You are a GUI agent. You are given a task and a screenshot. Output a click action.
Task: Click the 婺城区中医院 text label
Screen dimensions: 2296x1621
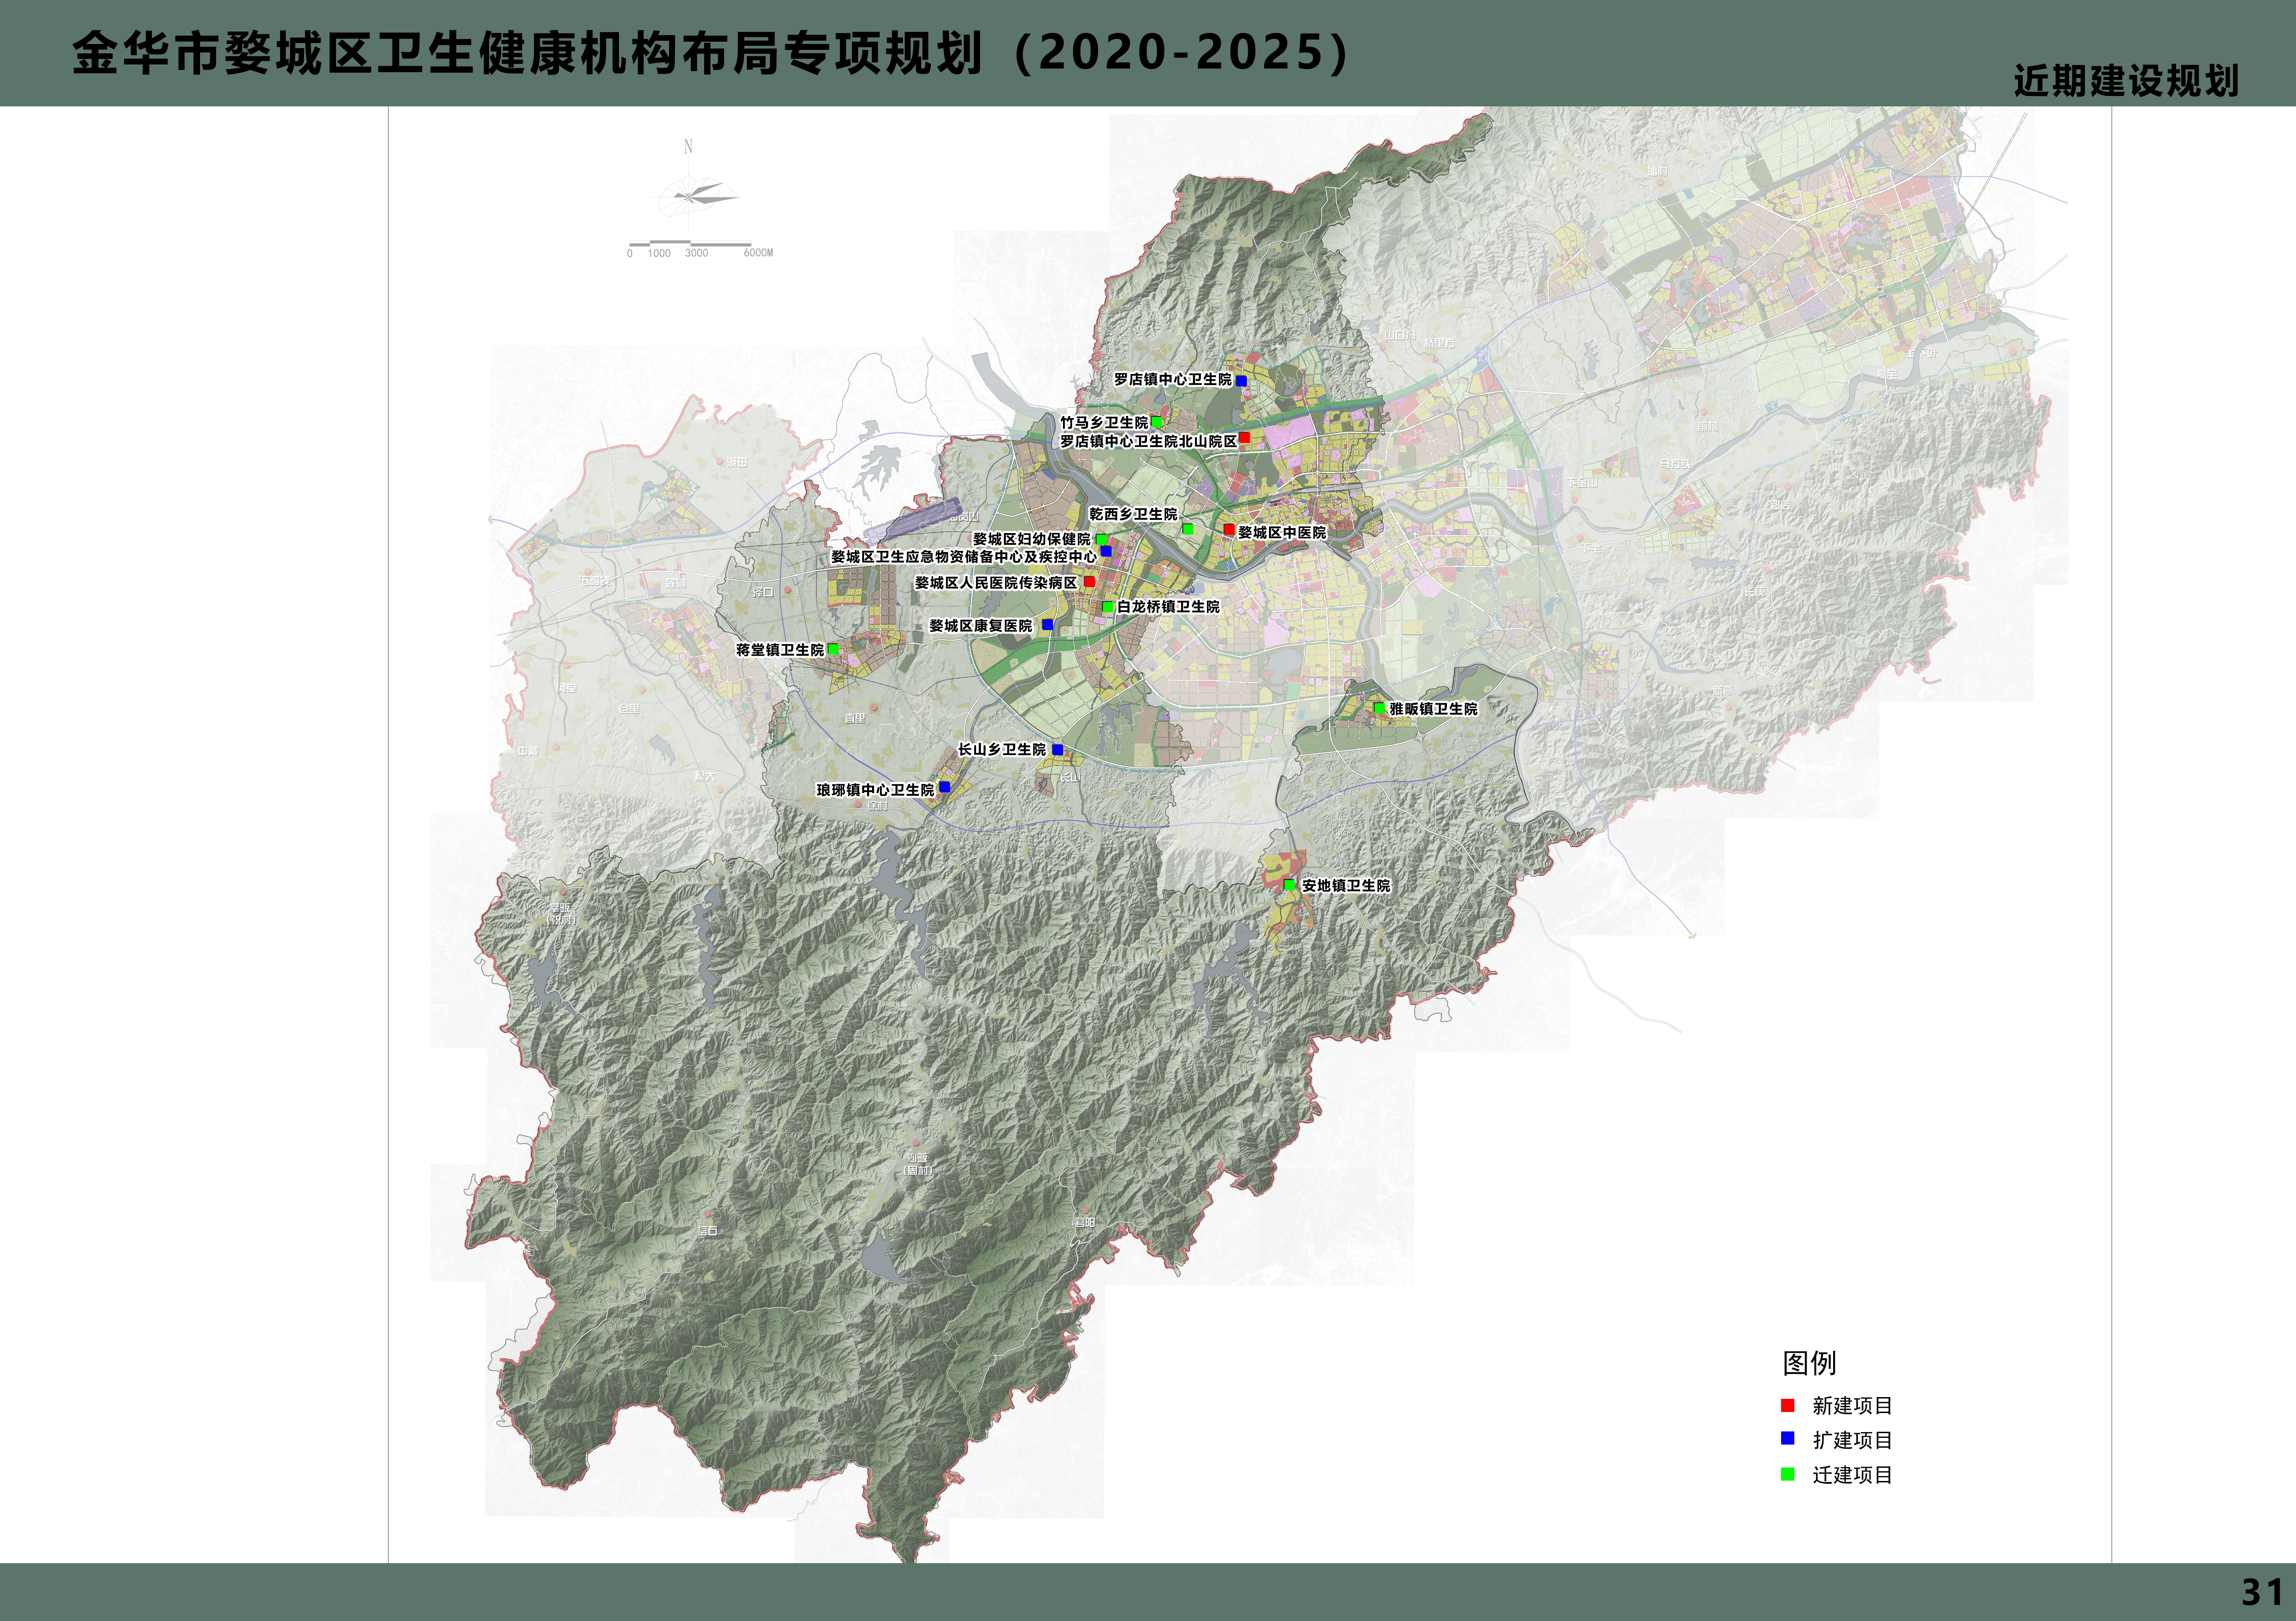pyautogui.click(x=1282, y=533)
